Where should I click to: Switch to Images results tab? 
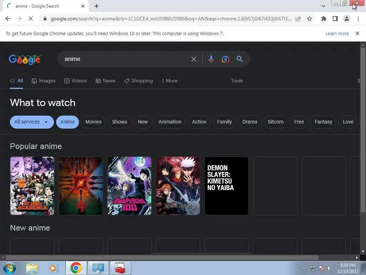click(x=44, y=81)
